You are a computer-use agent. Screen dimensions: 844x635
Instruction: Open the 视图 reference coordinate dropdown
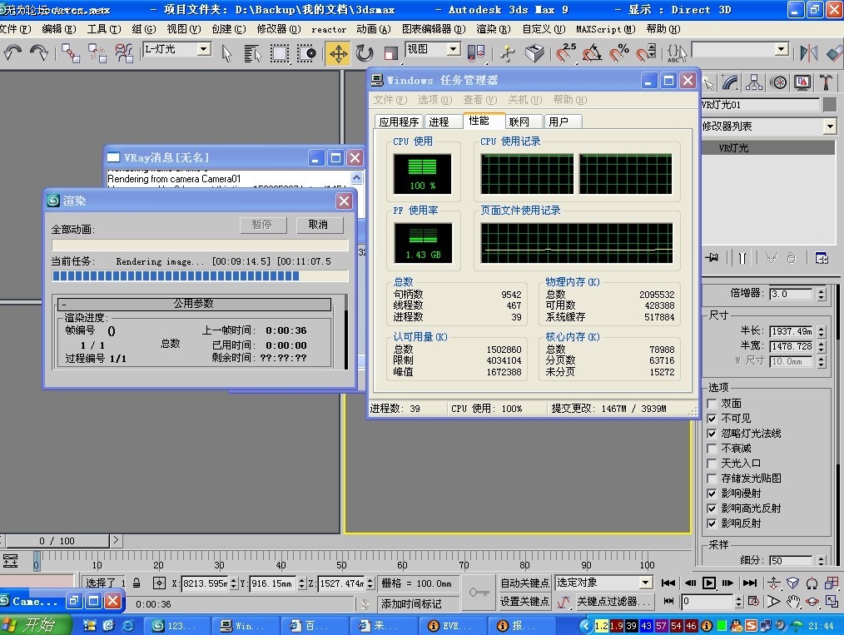click(454, 49)
